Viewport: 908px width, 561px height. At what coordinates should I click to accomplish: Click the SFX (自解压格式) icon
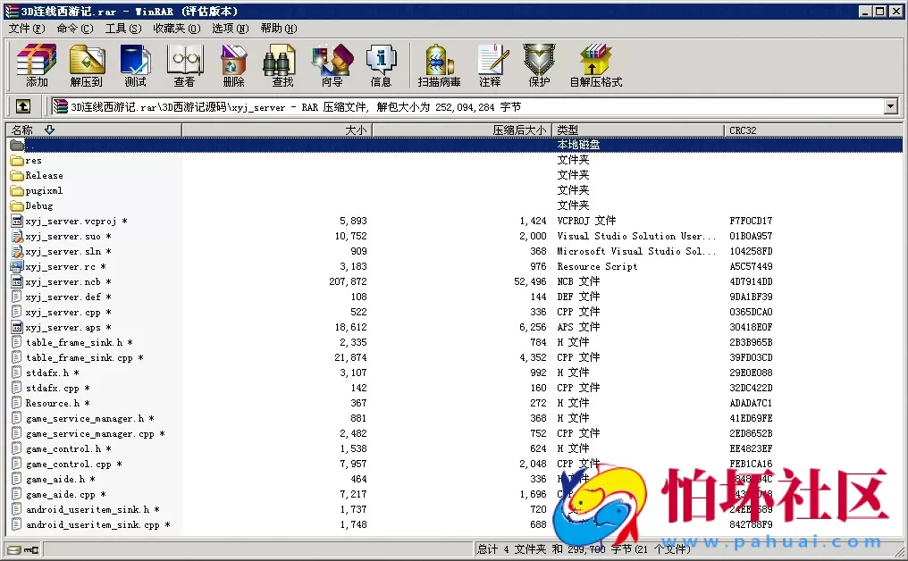point(595,65)
